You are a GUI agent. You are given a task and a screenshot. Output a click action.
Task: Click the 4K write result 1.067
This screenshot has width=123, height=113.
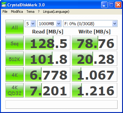tap(95, 74)
